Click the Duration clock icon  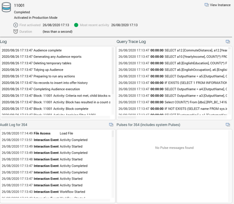coord(16,32)
